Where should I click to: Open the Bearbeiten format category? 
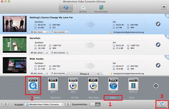[x=55, y=98]
